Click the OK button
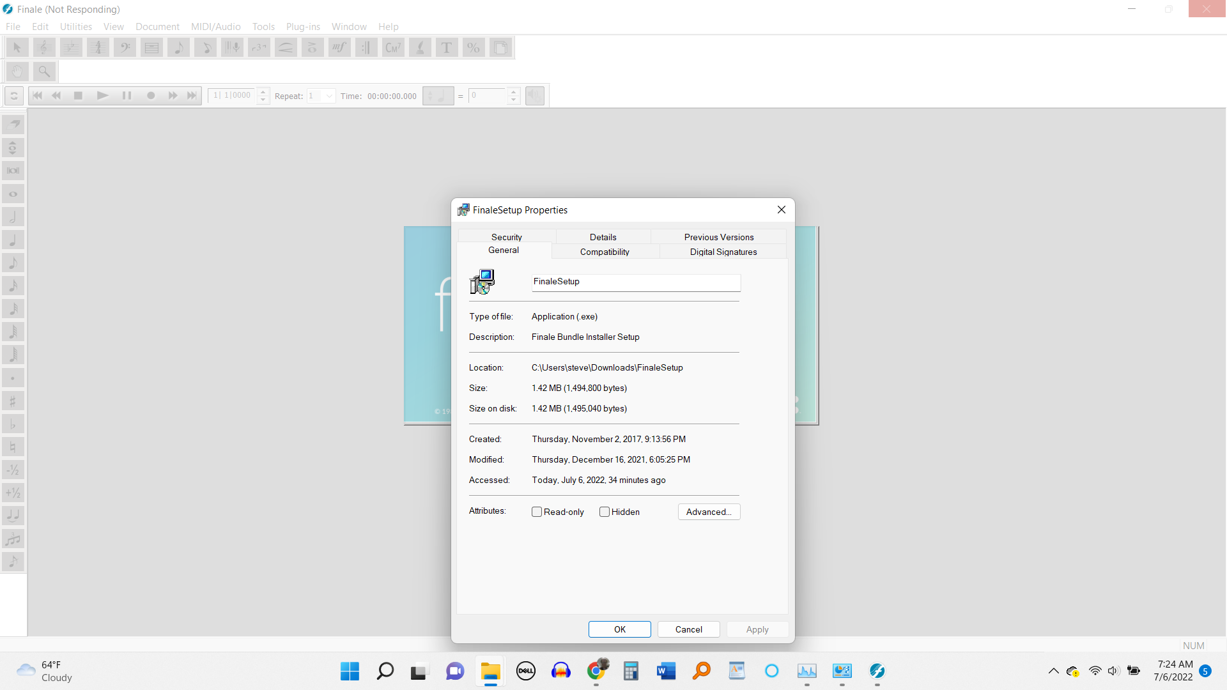 [x=619, y=629]
